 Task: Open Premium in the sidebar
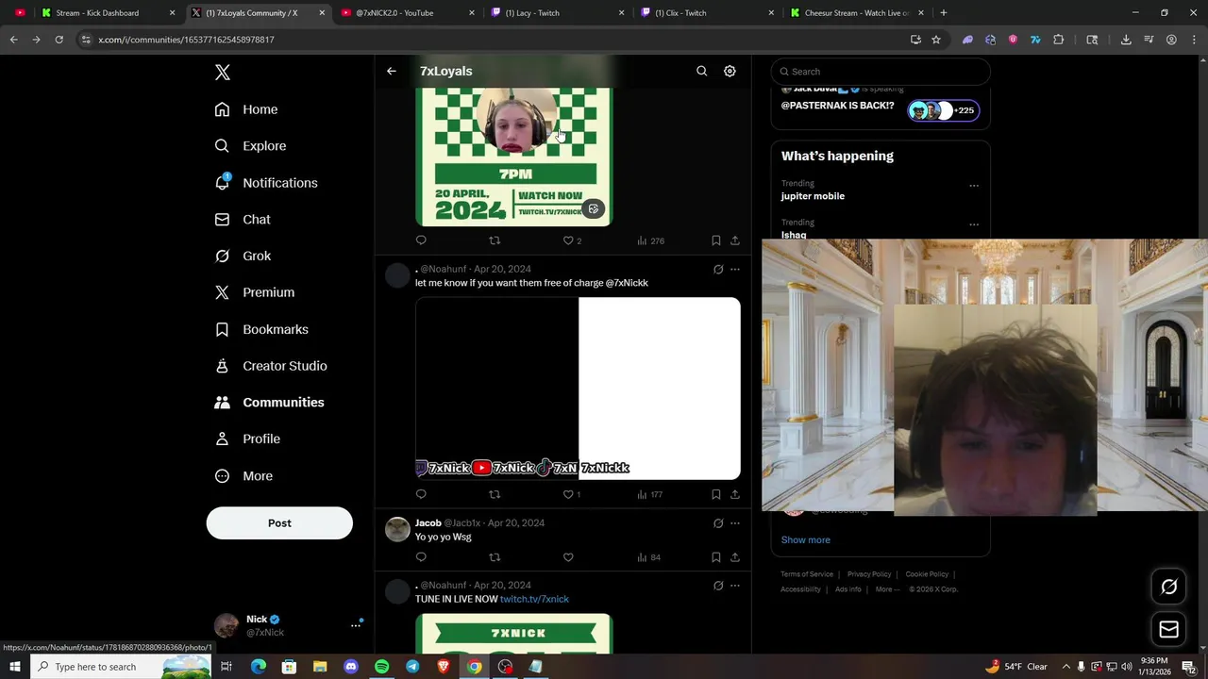(255, 292)
